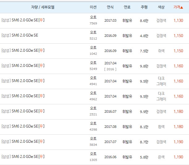The height and width of the screenshot is (165, 189).
Task: Open the SM6 listing in row 4941
Action: 23,81
